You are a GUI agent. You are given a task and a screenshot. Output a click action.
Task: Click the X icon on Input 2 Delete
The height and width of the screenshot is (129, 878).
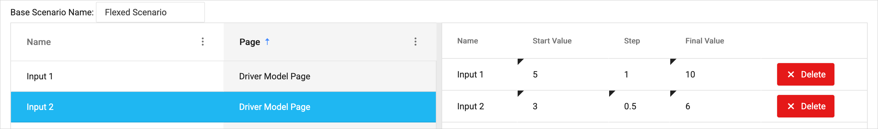click(x=791, y=106)
